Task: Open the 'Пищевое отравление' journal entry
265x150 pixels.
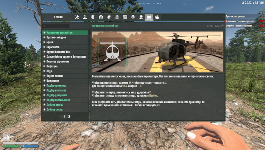Action: 65,62
